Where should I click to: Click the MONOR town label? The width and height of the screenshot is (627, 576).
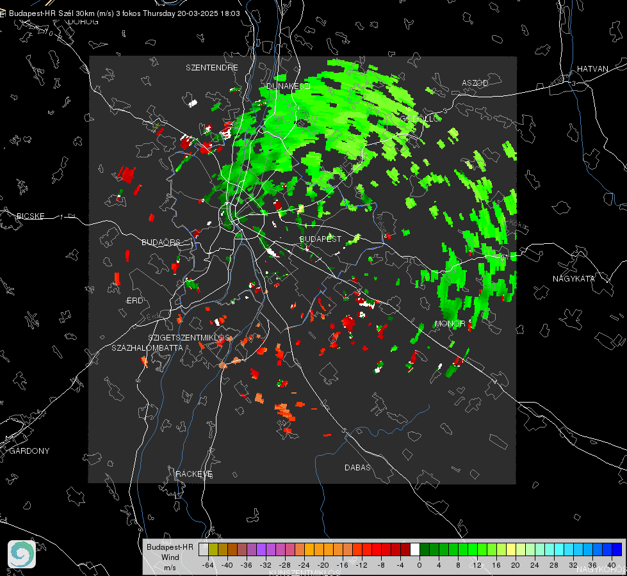[x=450, y=323]
